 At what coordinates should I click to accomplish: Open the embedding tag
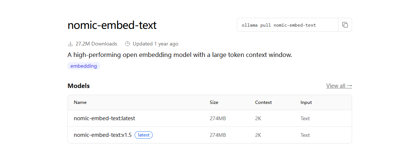[x=84, y=66]
